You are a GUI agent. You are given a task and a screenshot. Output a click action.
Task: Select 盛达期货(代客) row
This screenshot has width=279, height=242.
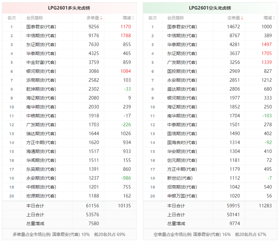tap(210, 89)
